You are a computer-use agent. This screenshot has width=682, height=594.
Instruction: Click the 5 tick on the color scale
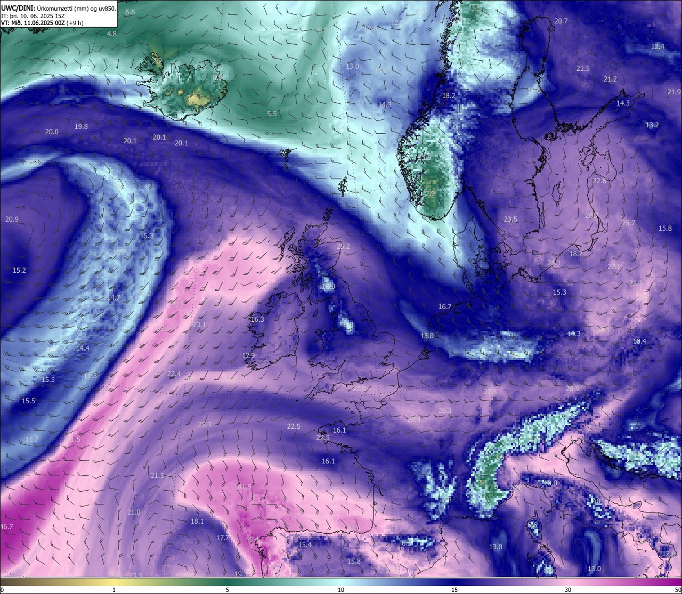pos(228,590)
